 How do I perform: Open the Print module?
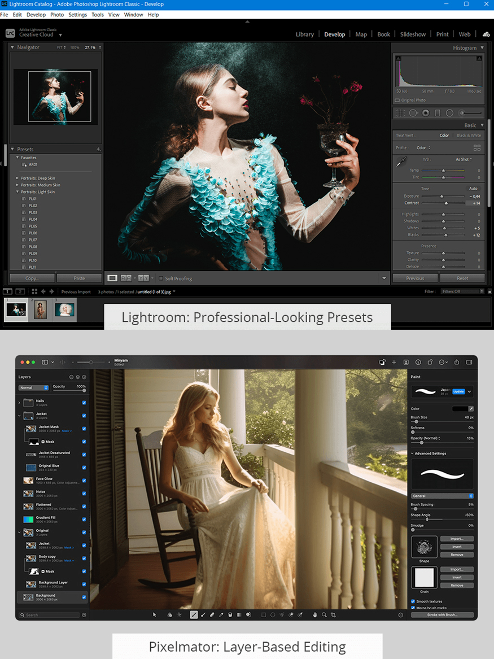click(x=442, y=34)
